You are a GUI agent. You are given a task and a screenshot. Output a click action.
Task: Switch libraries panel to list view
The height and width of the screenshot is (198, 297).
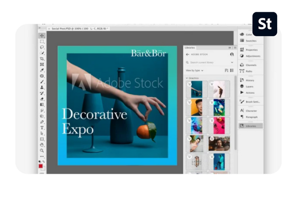[x=232, y=70]
